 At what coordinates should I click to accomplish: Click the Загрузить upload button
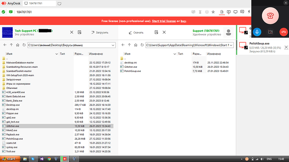100,32
